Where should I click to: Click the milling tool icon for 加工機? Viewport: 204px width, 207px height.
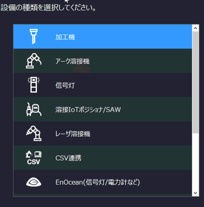(x=33, y=37)
